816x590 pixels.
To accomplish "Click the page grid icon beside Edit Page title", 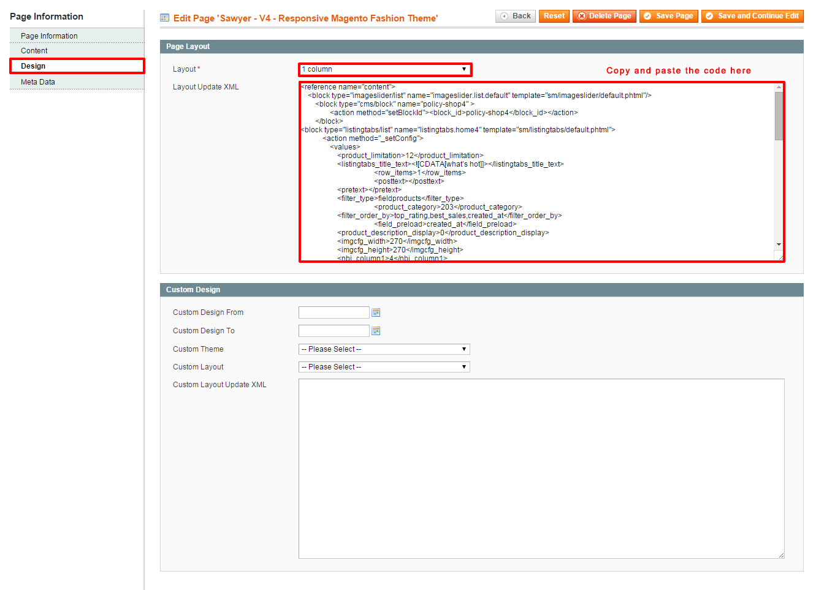I will [164, 18].
